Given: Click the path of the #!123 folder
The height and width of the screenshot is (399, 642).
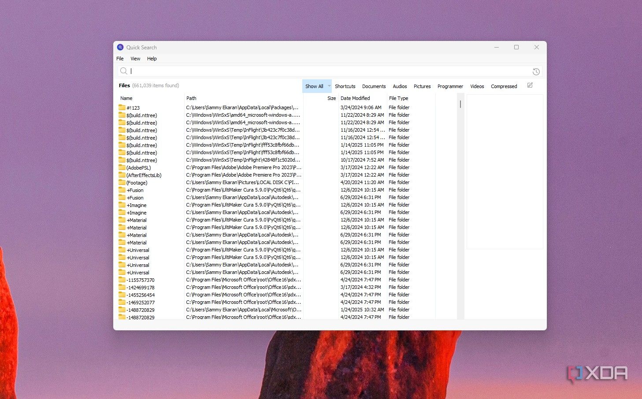Looking at the screenshot, I should (242, 107).
